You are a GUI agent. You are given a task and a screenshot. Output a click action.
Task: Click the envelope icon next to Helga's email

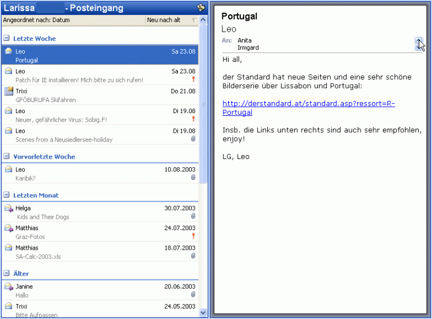[8, 208]
